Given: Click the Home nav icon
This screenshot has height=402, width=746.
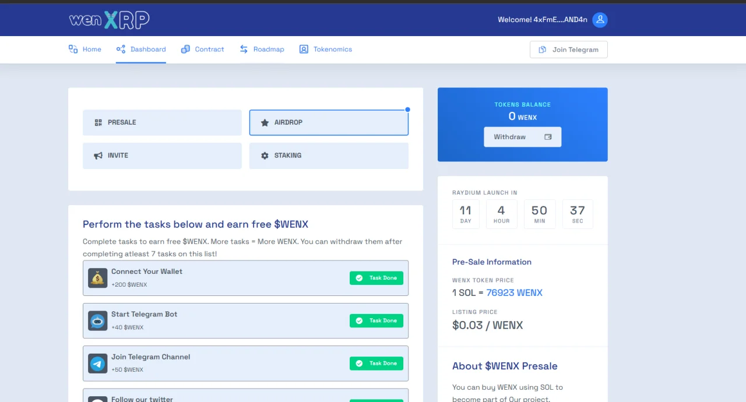Looking at the screenshot, I should pyautogui.click(x=73, y=49).
